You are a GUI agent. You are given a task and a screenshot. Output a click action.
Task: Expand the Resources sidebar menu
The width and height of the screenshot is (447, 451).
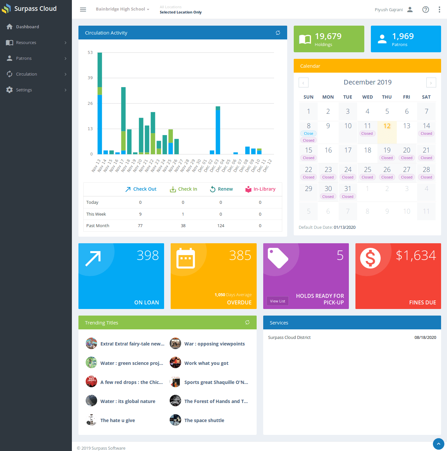36,42
